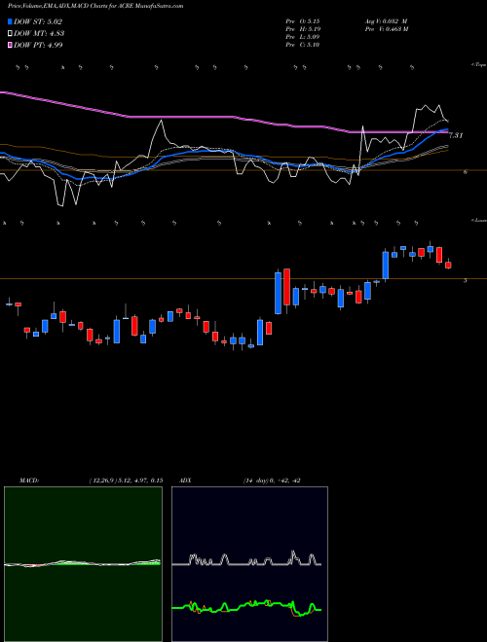Click the ADX '(14 day) 0, +42, -42' values
This screenshot has width=487, height=642.
(272, 481)
